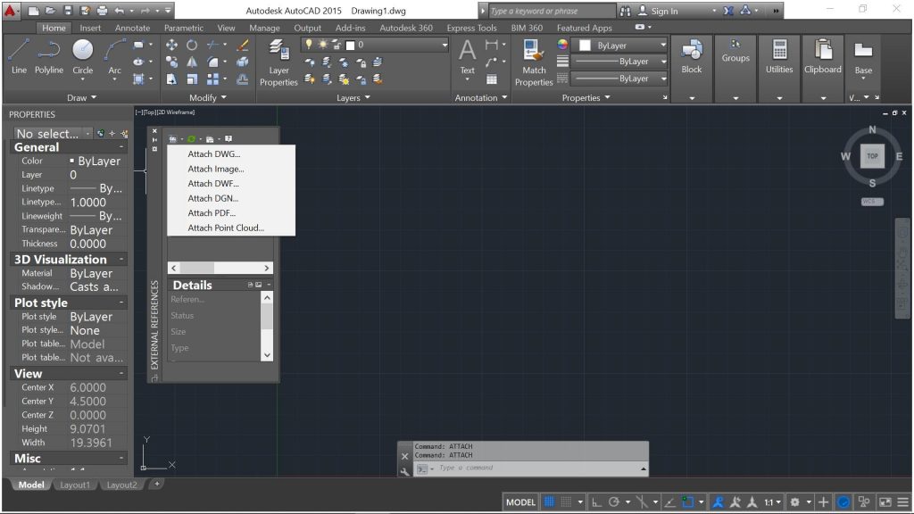Select the Arc tool
The width and height of the screenshot is (914, 514).
[x=115, y=56]
